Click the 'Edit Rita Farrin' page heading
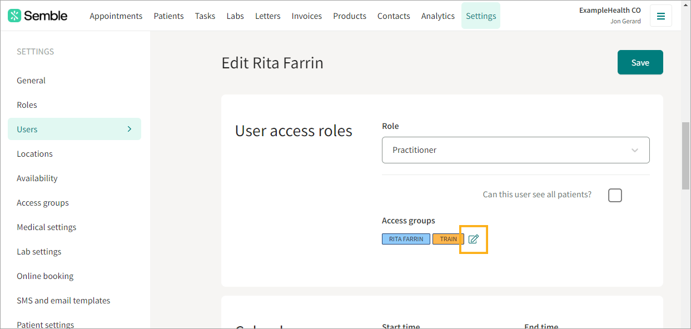 [x=272, y=63]
